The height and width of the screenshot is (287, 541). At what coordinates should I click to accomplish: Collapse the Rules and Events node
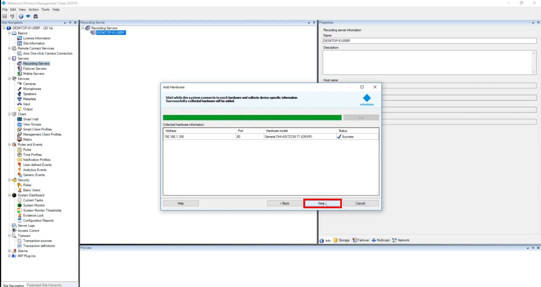click(9, 145)
